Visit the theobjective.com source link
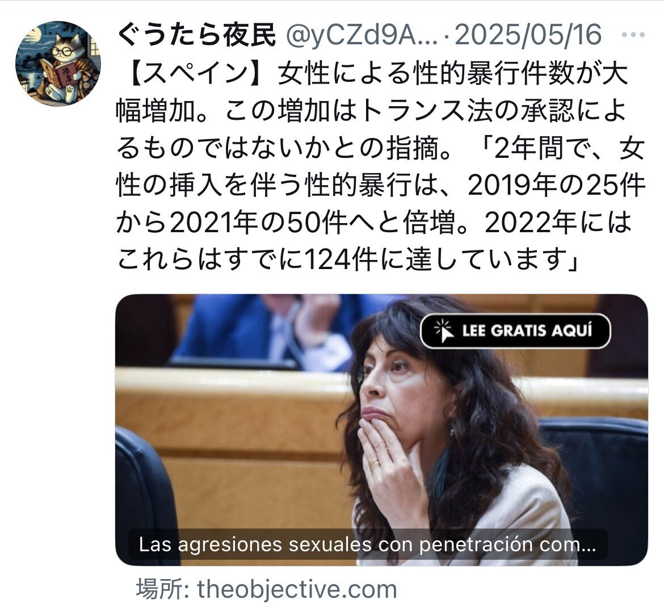The height and width of the screenshot is (608, 664). 297,589
